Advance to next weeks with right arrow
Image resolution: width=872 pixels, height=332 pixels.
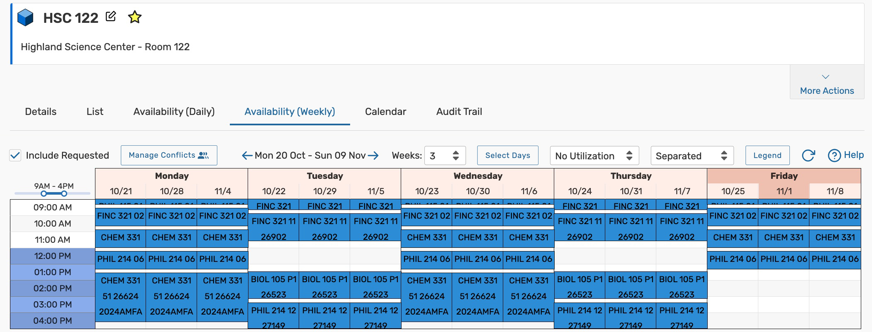[x=373, y=156]
